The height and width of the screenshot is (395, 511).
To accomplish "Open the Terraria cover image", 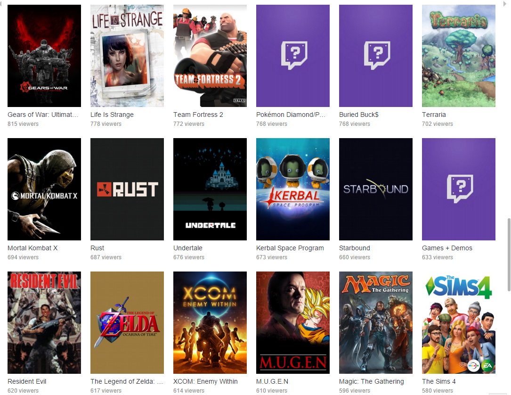I will (459, 56).
